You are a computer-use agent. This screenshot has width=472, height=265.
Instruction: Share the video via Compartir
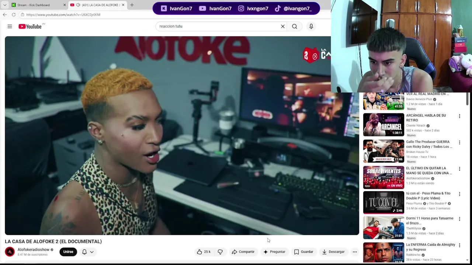click(243, 252)
